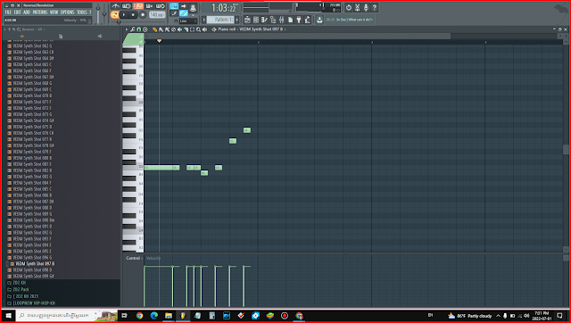Screen dimensions: 571x323
Task: Toggle wait for input to start
Action: coord(127,6)
